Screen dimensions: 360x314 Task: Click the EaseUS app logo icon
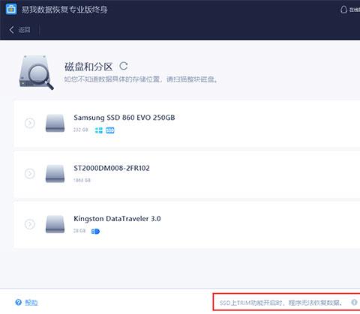(x=11, y=9)
